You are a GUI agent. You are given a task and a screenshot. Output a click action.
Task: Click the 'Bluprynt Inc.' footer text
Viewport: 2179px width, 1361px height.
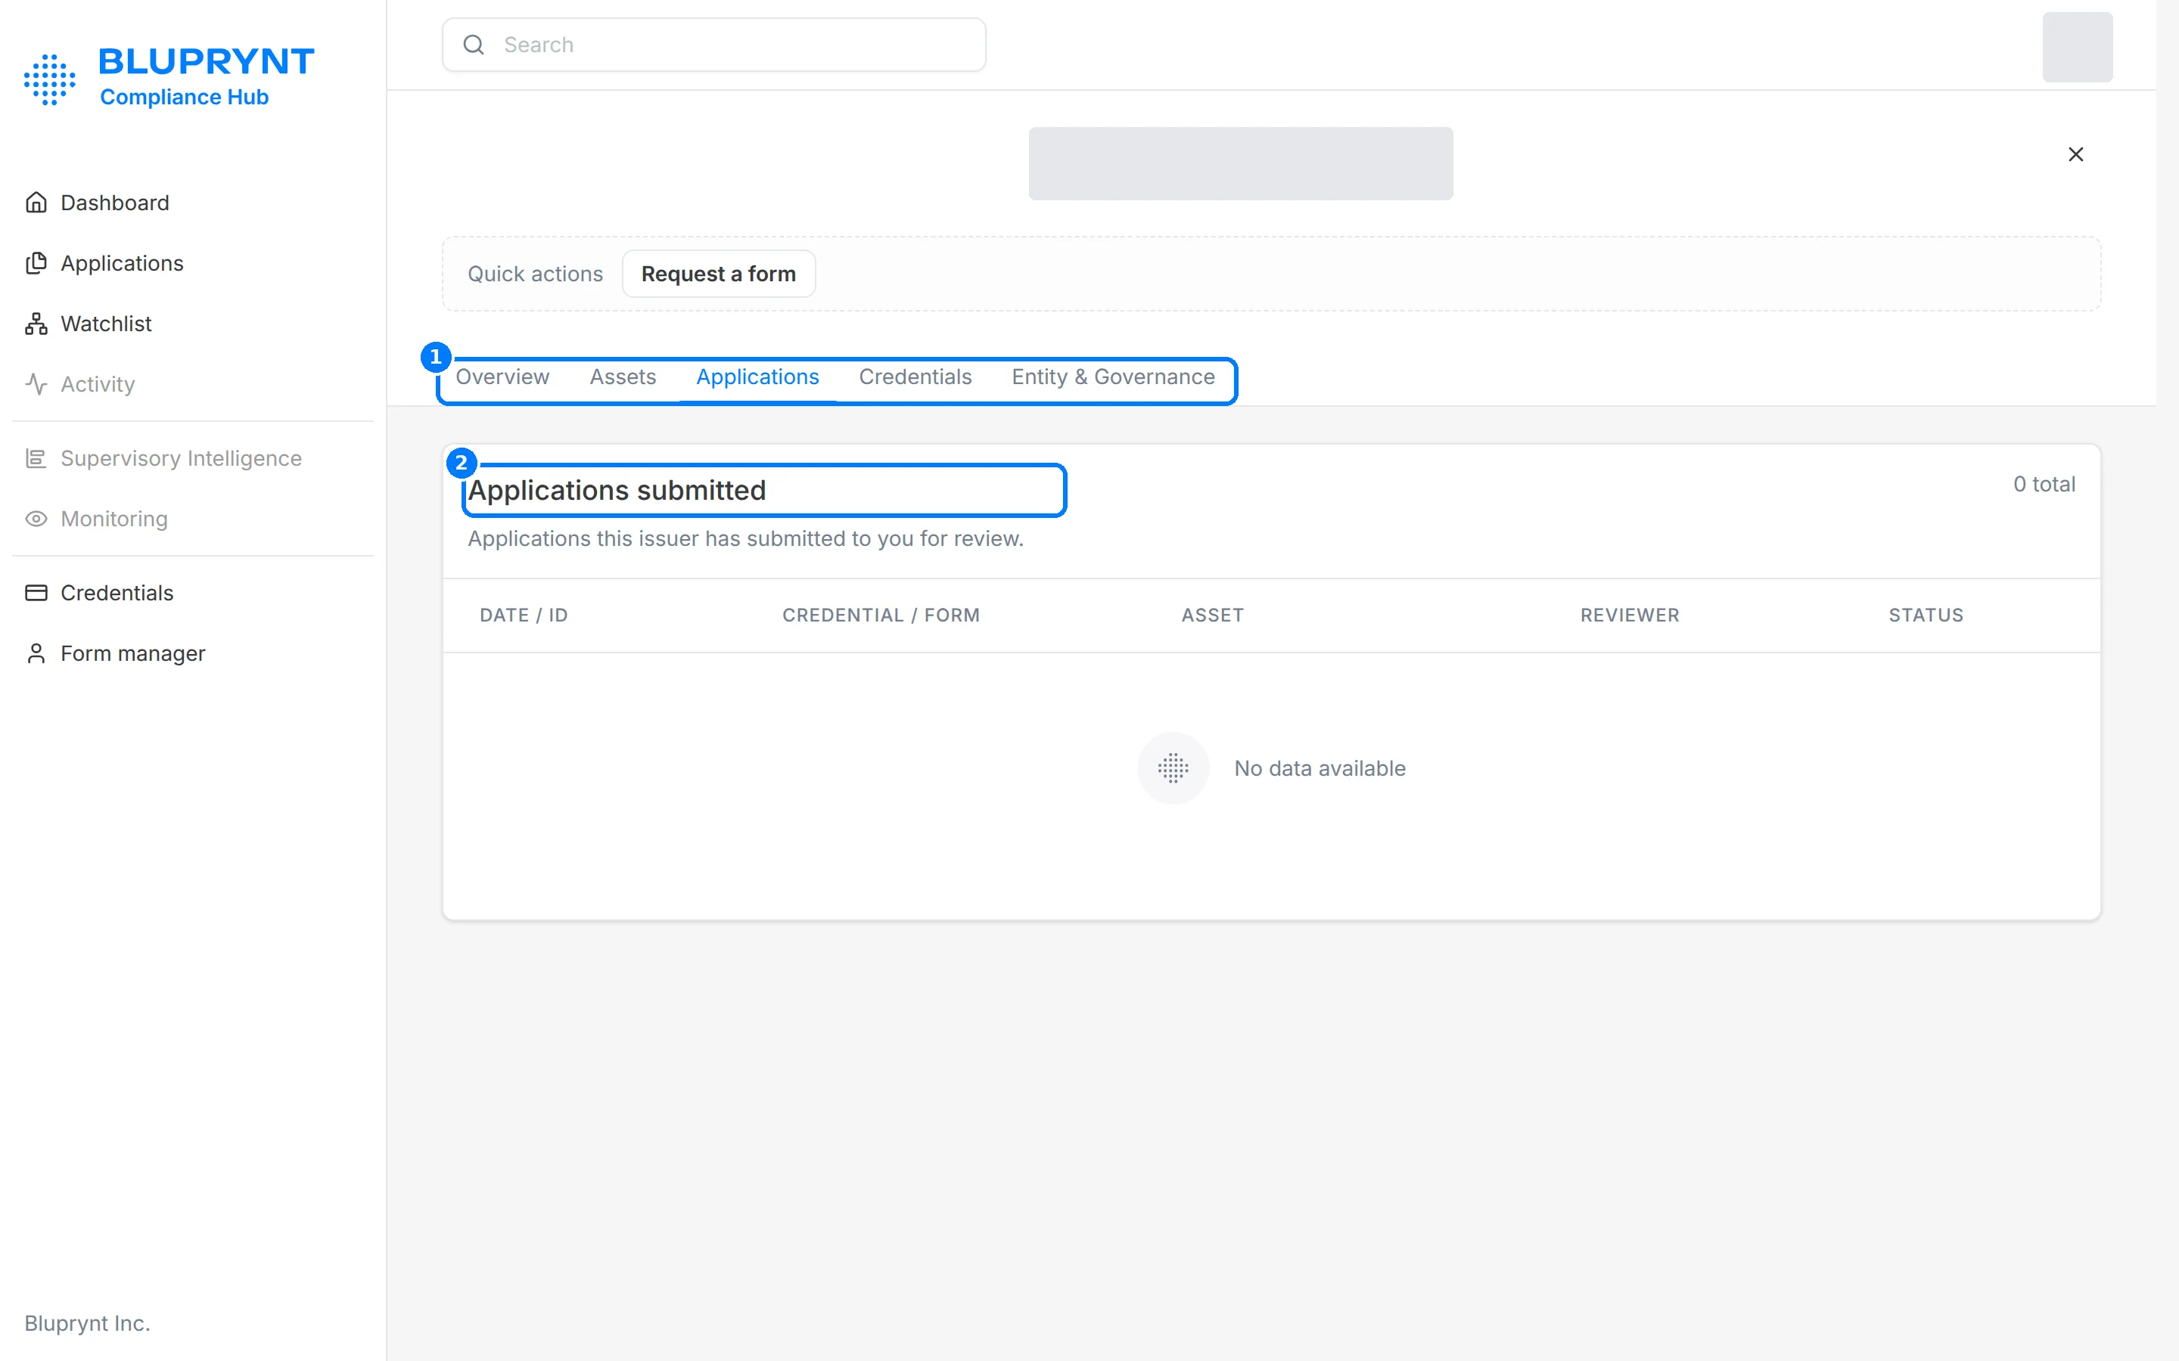(87, 1322)
